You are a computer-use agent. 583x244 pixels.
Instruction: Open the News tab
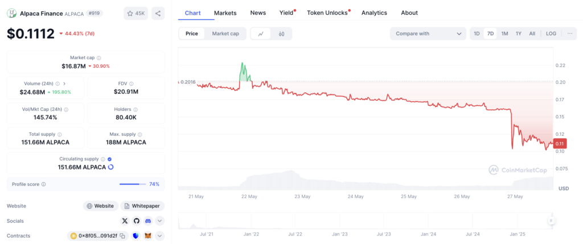(258, 13)
